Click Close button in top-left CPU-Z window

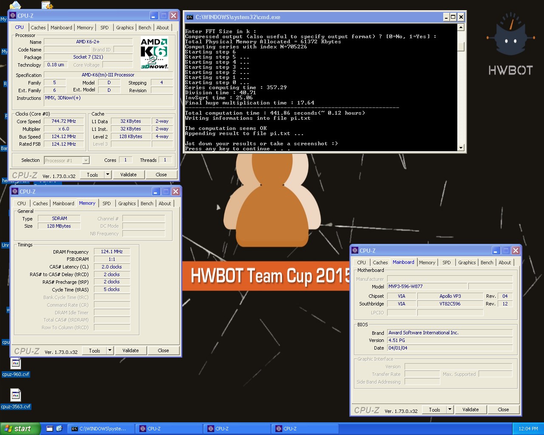[x=161, y=175]
